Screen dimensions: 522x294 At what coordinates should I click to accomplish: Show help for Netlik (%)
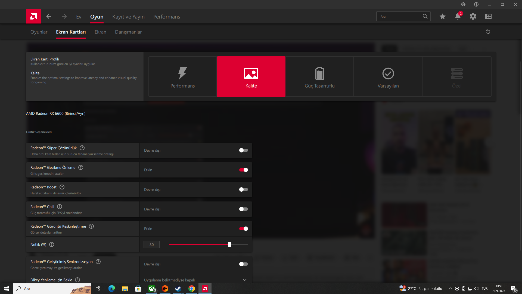tap(52, 244)
